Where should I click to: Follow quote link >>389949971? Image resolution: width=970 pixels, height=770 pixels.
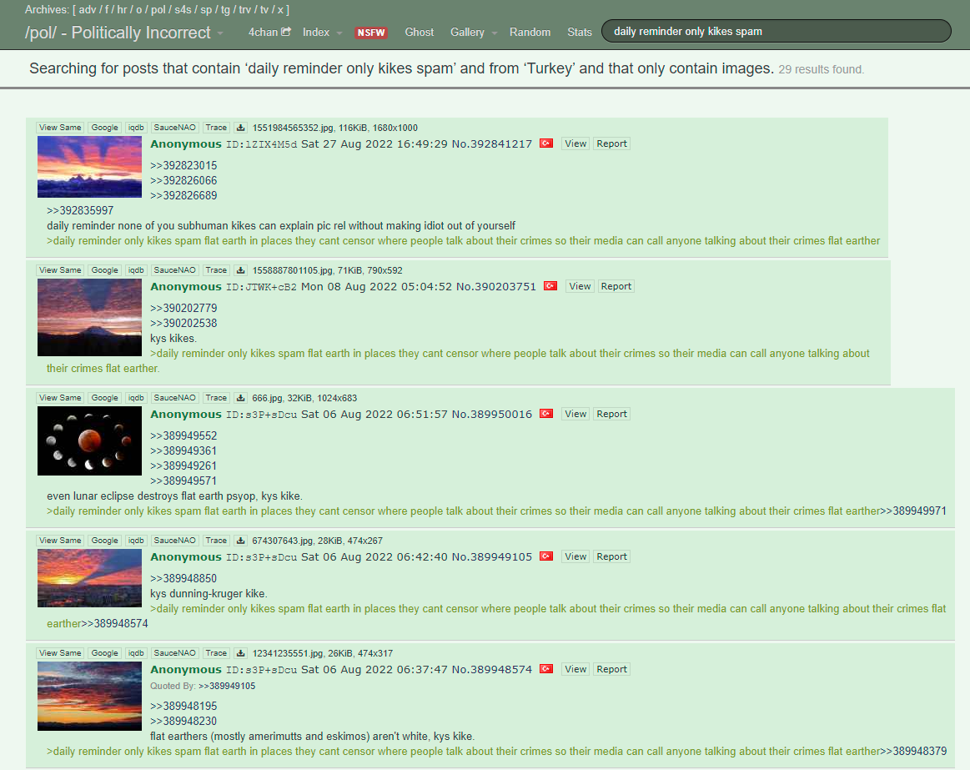913,511
